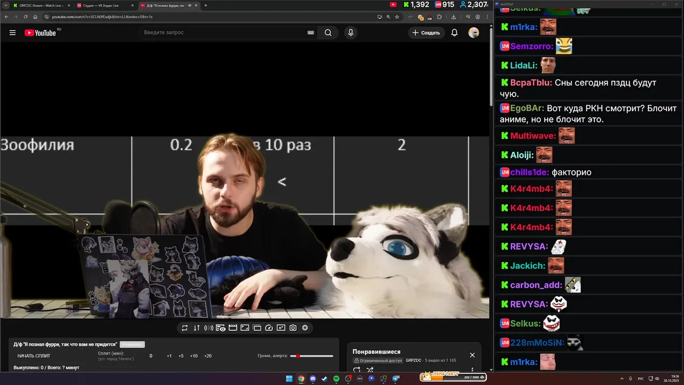Click the picture-in-picture style icon in toolbar
Image resolution: width=684 pixels, height=385 pixels.
tap(245, 328)
